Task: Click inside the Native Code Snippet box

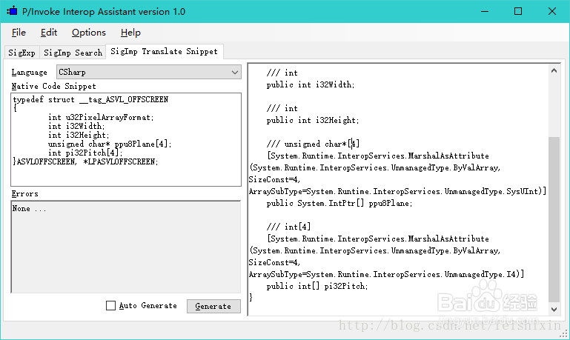Action: [126, 139]
